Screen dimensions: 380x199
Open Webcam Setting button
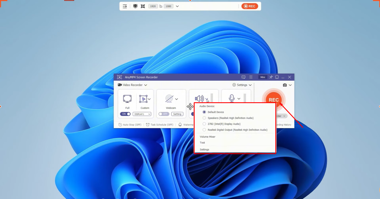[177, 114]
